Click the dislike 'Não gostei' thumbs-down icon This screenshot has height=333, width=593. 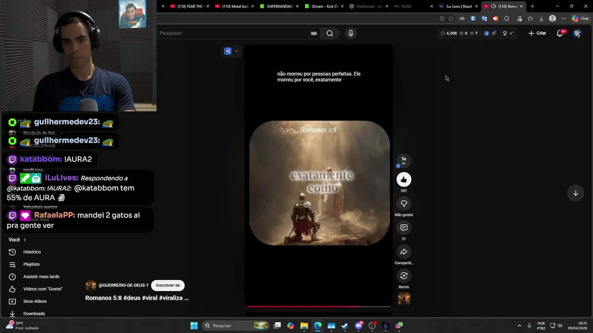point(404,203)
